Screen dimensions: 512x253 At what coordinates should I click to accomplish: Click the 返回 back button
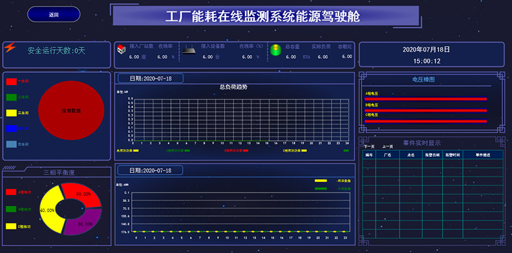point(54,14)
